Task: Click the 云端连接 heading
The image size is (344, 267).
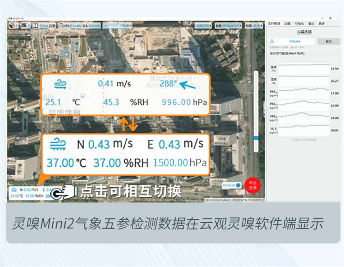Action: coord(304,32)
